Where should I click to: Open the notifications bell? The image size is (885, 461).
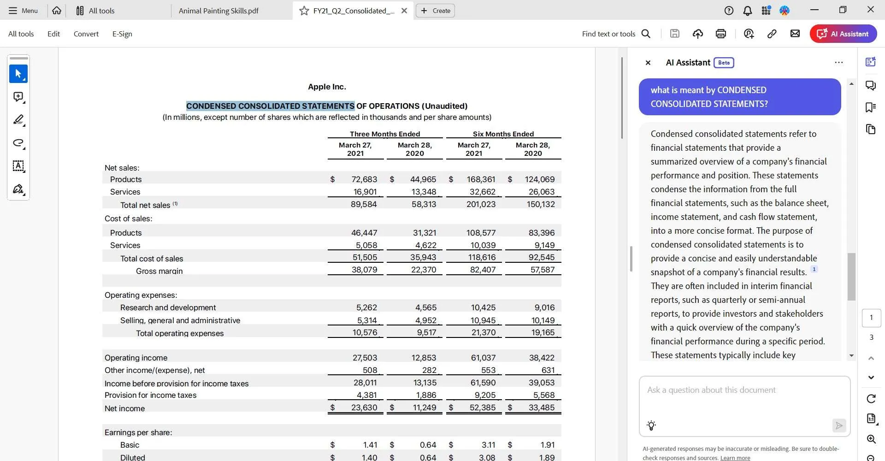pyautogui.click(x=748, y=11)
